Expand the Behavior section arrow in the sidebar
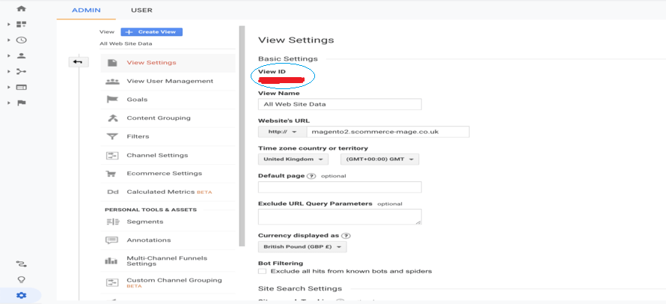This screenshot has height=304, width=666. pyautogui.click(x=8, y=87)
